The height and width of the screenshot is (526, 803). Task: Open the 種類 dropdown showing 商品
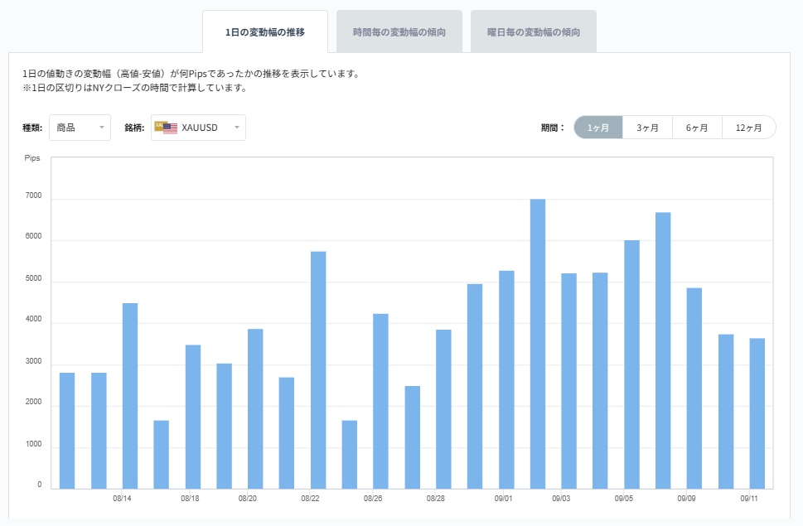pos(80,128)
